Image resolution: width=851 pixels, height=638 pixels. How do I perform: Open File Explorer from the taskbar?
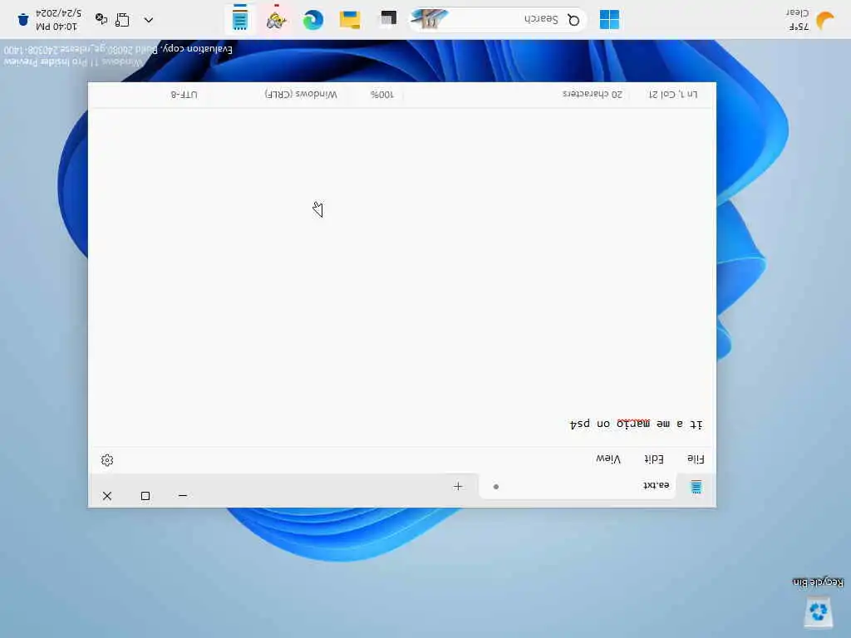[350, 20]
